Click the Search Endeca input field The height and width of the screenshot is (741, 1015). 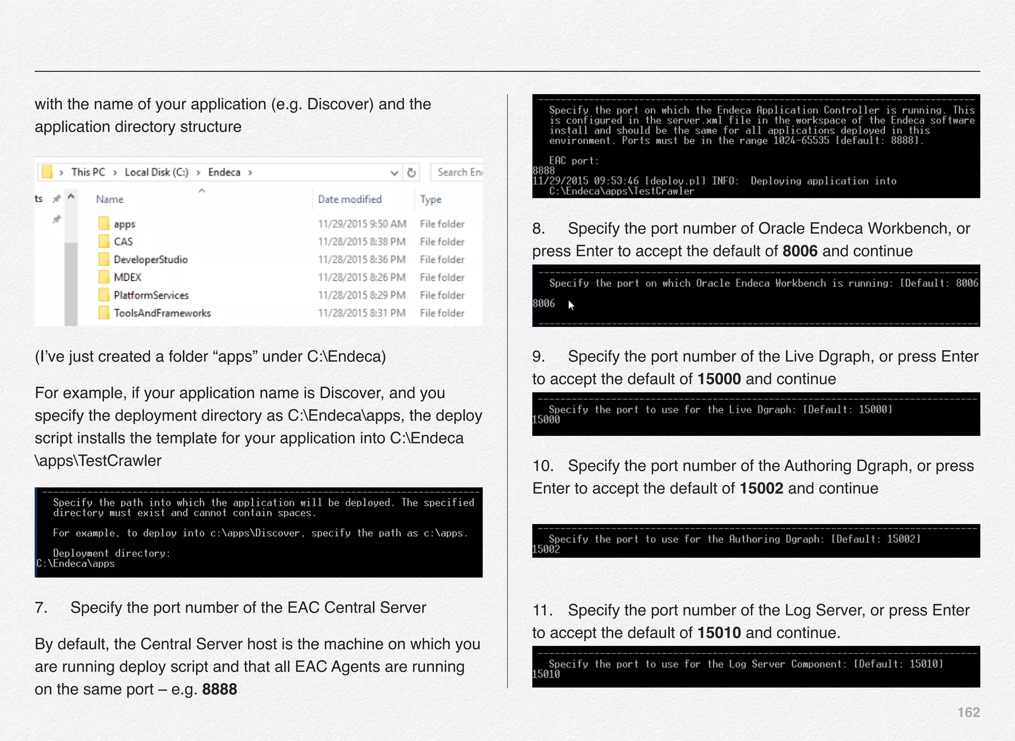(457, 172)
